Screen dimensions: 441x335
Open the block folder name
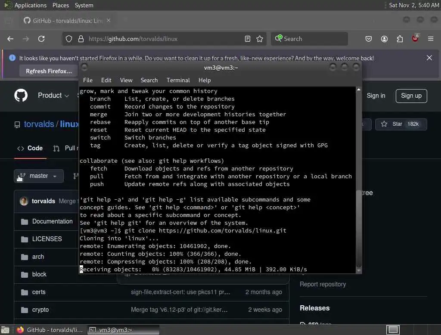[x=39, y=274]
